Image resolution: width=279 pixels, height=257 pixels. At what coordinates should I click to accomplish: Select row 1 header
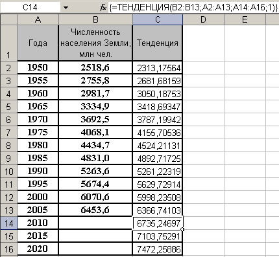pyautogui.click(x=8, y=43)
